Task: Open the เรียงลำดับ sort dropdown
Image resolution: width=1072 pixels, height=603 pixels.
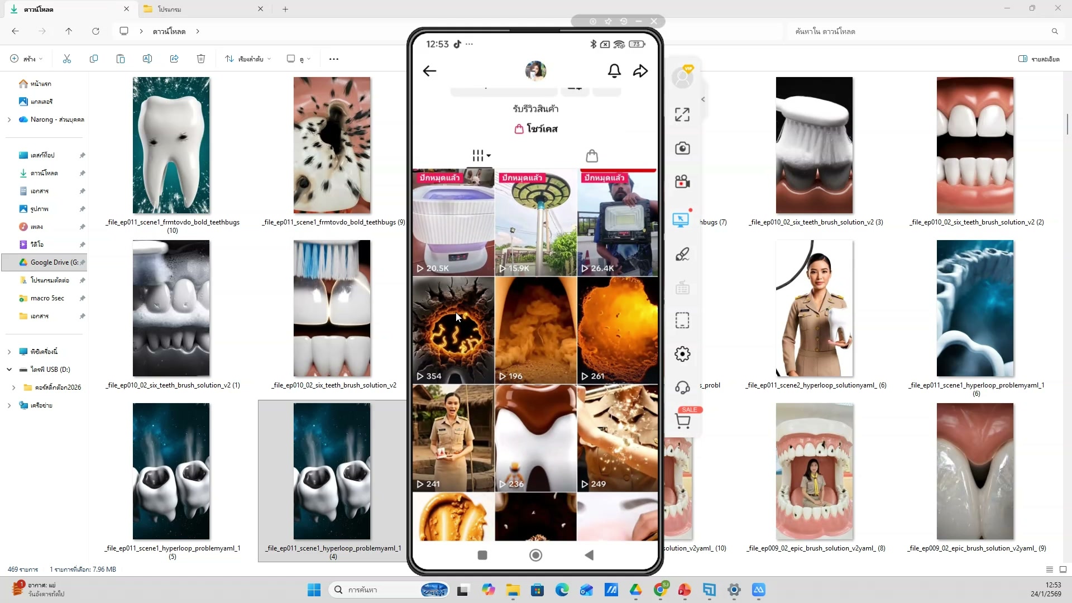Action: point(247,59)
